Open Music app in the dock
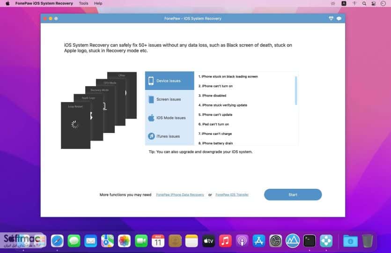391x253 pixels. tap(225, 241)
